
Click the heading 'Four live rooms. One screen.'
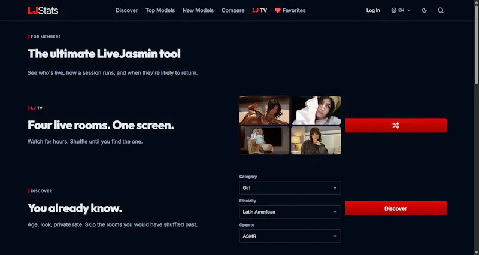101,125
